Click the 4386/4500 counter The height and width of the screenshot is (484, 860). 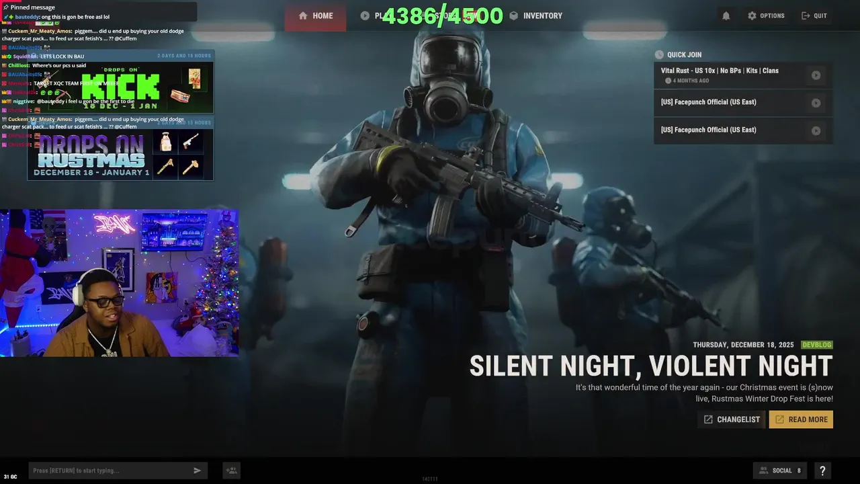click(442, 16)
